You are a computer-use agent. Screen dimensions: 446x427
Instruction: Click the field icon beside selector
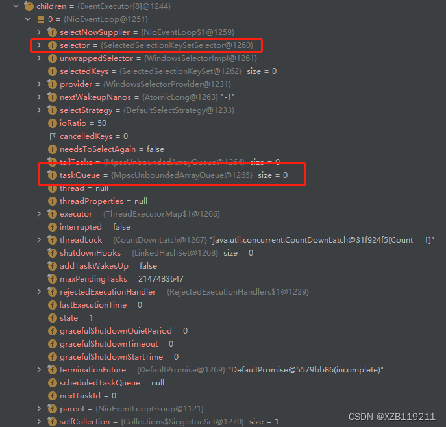click(x=53, y=45)
